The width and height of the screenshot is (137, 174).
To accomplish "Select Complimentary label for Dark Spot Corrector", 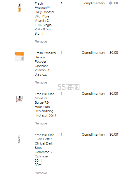I will 93,135.
